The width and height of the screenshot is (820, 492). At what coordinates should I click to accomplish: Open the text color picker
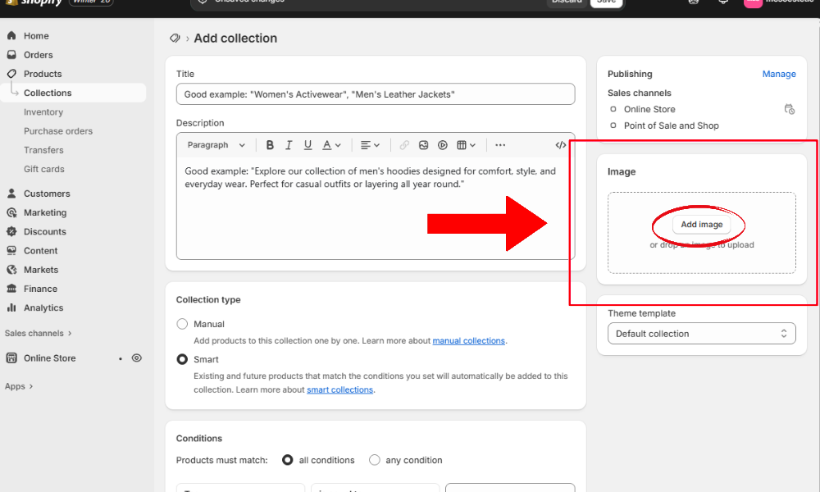pos(331,145)
